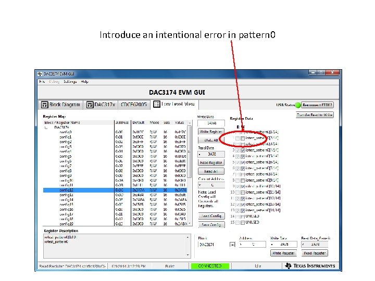The height and width of the screenshot is (281, 375).
Task: Click the Reconnect FTDI button
Action: [317, 105]
